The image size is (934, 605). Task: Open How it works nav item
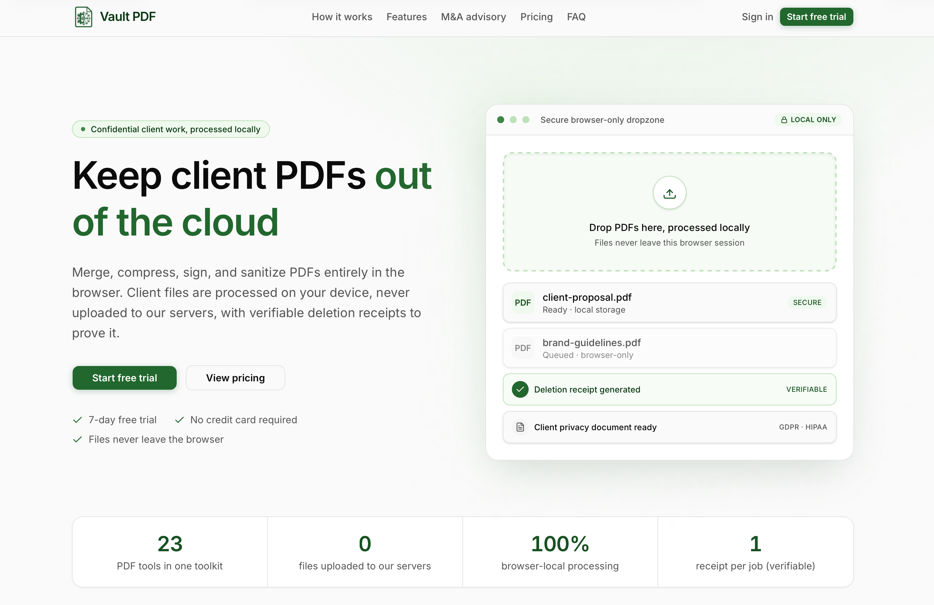point(342,17)
